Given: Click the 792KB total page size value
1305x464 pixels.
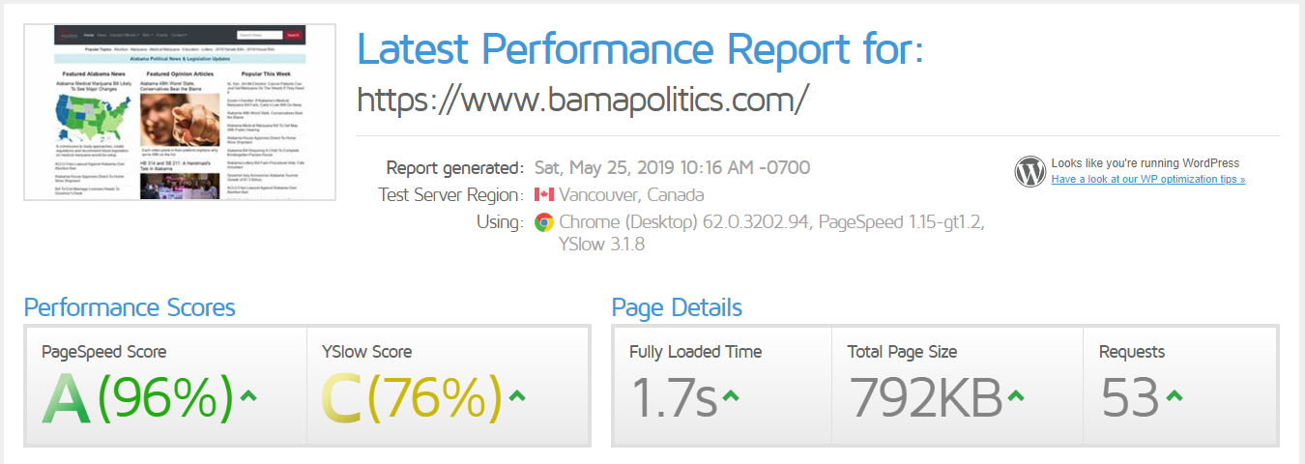Looking at the screenshot, I should pyautogui.click(x=926, y=397).
